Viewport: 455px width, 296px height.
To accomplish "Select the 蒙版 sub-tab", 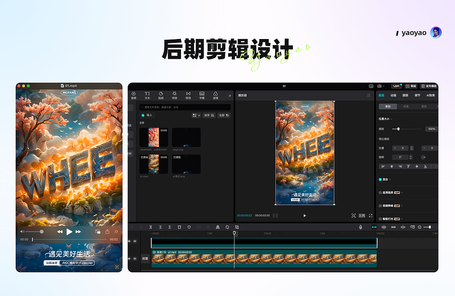I will pyautogui.click(x=424, y=106).
